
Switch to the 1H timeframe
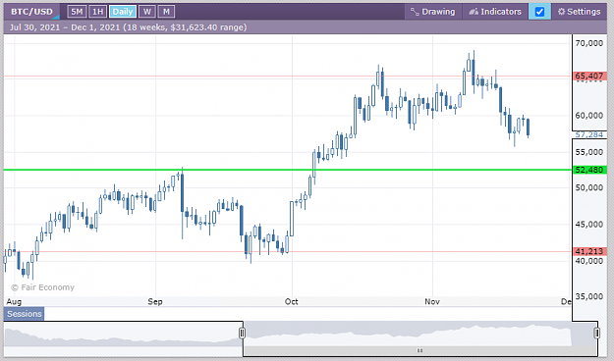97,12
